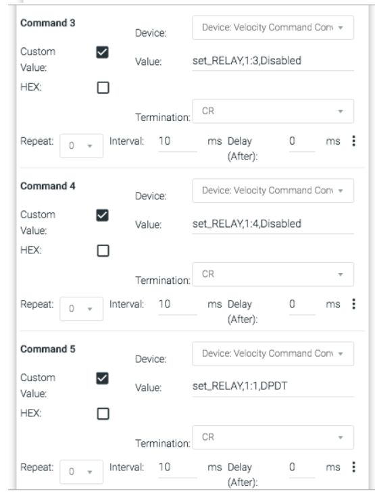375x492 pixels.
Task: Open Device dropdown for Command 4
Action: pos(273,191)
